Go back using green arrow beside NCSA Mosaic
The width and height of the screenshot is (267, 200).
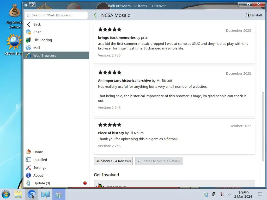click(95, 15)
